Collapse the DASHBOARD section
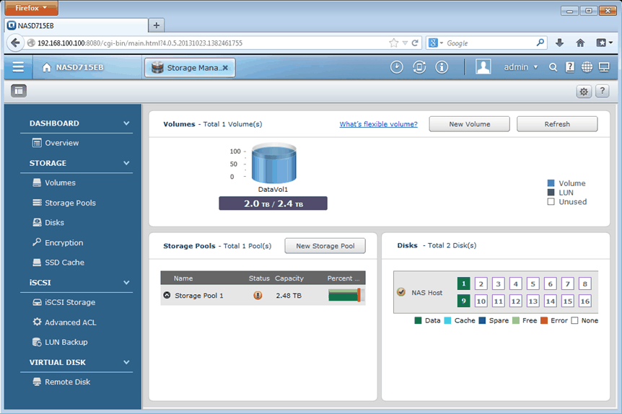Screen dimensions: 622x414 pyautogui.click(x=126, y=123)
